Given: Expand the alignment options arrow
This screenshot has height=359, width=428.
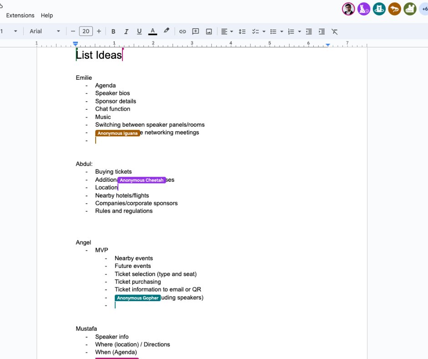Looking at the screenshot, I should (232, 31).
